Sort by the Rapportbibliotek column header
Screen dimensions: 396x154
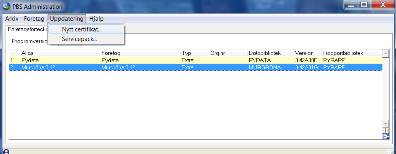tap(345, 53)
